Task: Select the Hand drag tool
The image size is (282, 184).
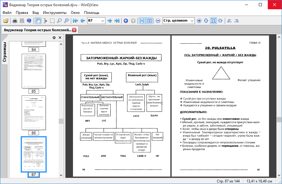Action: pyautogui.click(x=38, y=21)
